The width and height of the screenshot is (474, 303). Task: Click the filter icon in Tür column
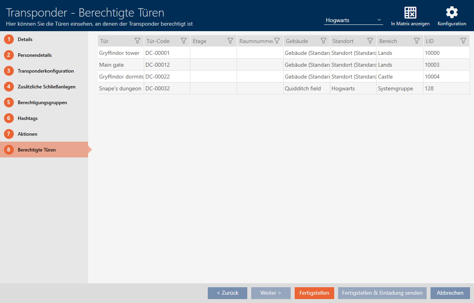pos(137,41)
